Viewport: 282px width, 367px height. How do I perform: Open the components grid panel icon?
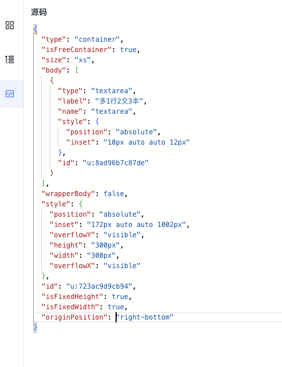pos(10,25)
